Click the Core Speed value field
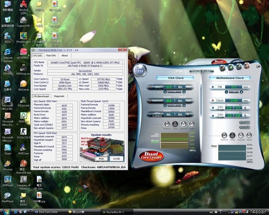Image resolution: width=269 pixels, height=215 pixels. tap(65, 89)
